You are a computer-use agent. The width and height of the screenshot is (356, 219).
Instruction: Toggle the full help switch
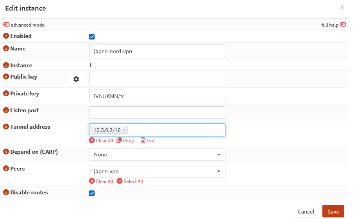pos(343,25)
